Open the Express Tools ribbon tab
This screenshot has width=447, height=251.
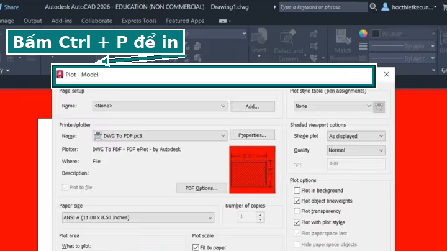139,21
